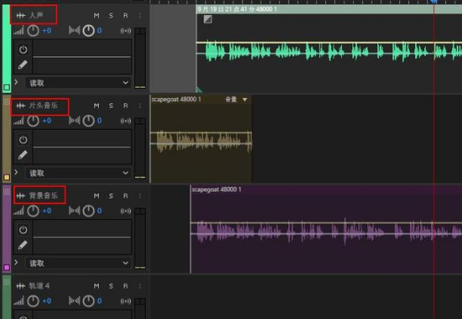Arm 片头音乐 track for recording
462x319 pixels.
(x=126, y=105)
